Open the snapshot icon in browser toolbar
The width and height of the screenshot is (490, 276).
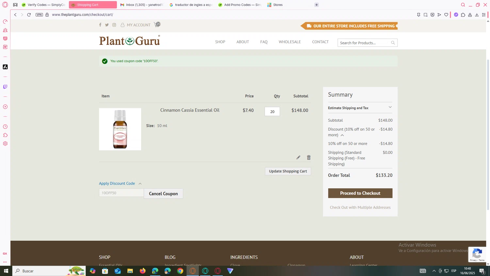[425, 15]
